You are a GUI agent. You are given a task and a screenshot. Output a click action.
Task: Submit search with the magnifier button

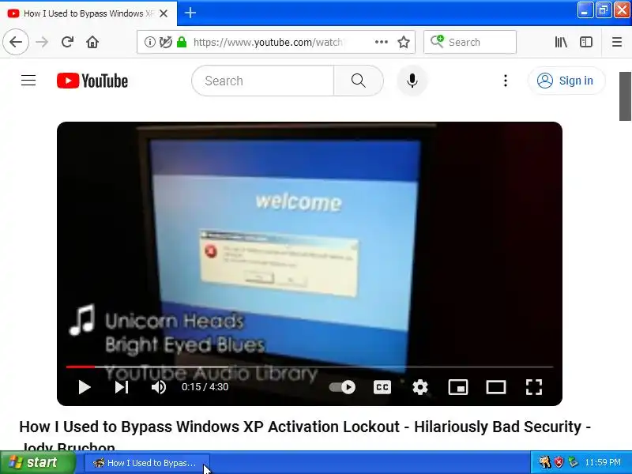(x=359, y=81)
